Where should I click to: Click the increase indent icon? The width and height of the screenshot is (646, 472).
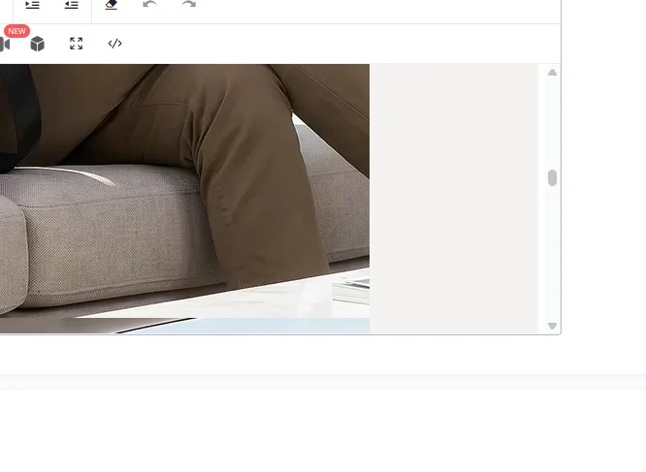pyautogui.click(x=32, y=4)
